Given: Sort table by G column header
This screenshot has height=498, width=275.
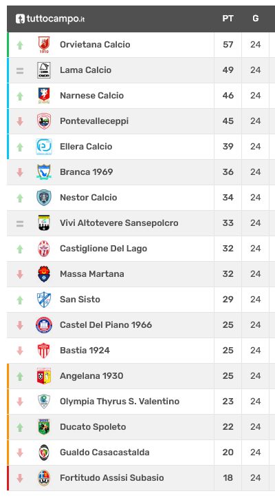Looking at the screenshot, I should click(x=256, y=19).
